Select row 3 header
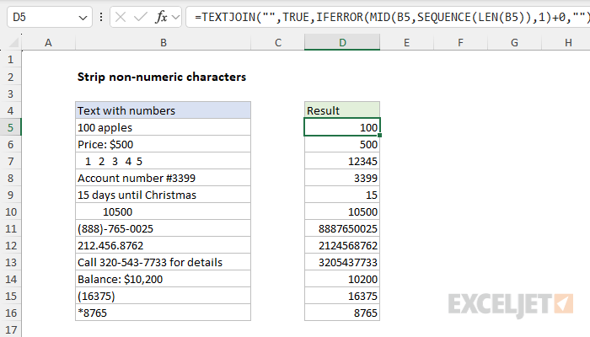The image size is (590, 337). point(10,94)
